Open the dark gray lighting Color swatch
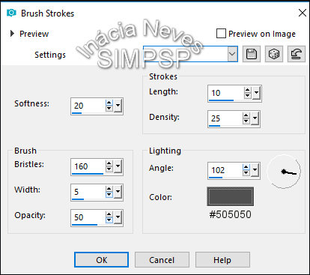 tap(231, 196)
